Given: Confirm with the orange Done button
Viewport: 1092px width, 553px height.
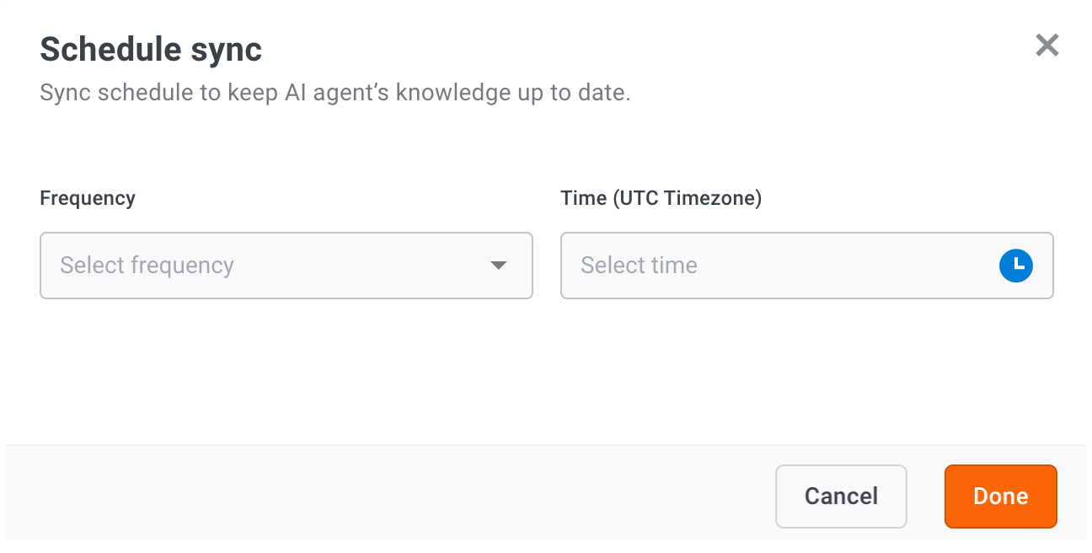Looking at the screenshot, I should point(1000,497).
